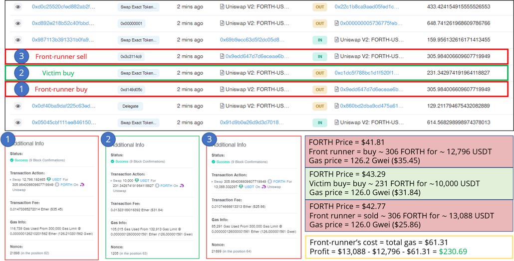Expand arrow before Swap 305.984006609607719949 FORTH
The image size is (514, 261).
pyautogui.click(x=213, y=182)
